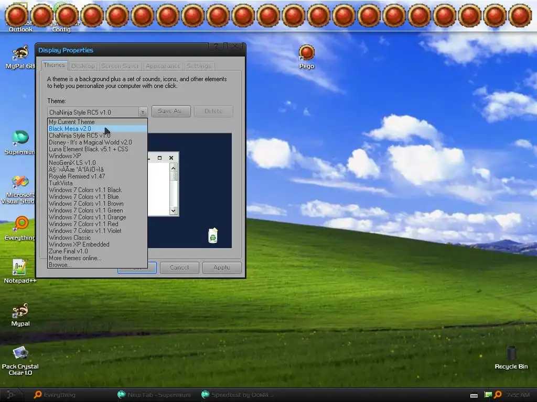This screenshot has height=402, width=537.
Task: Open the Recycle Bin desktop icon
Action: (x=511, y=358)
